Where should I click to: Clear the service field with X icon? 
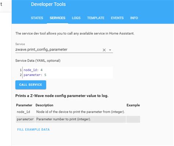[104, 50]
